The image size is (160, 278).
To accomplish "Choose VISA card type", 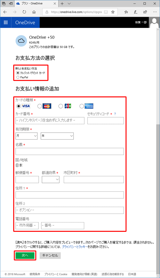I will click(x=19, y=106).
